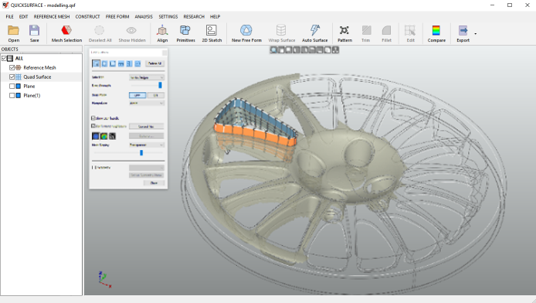The height and width of the screenshot is (303, 536).
Task: Start a 2D Sketch
Action: tap(212, 30)
